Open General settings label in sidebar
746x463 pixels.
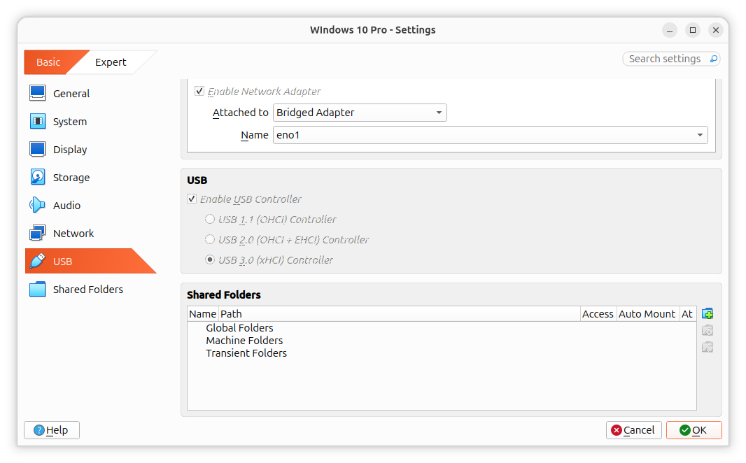71,94
